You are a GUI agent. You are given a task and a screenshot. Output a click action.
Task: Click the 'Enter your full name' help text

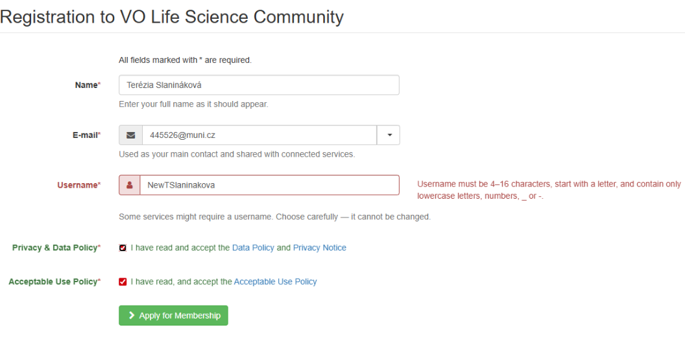click(x=193, y=104)
